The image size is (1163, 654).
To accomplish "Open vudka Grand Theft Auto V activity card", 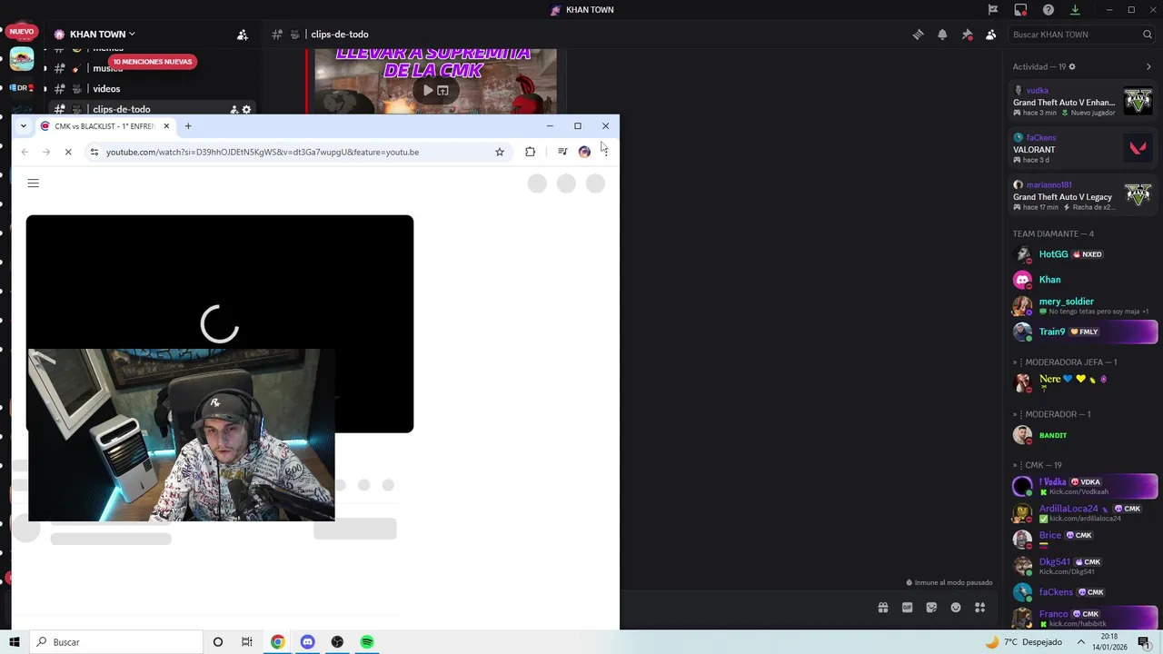I will point(1083,101).
